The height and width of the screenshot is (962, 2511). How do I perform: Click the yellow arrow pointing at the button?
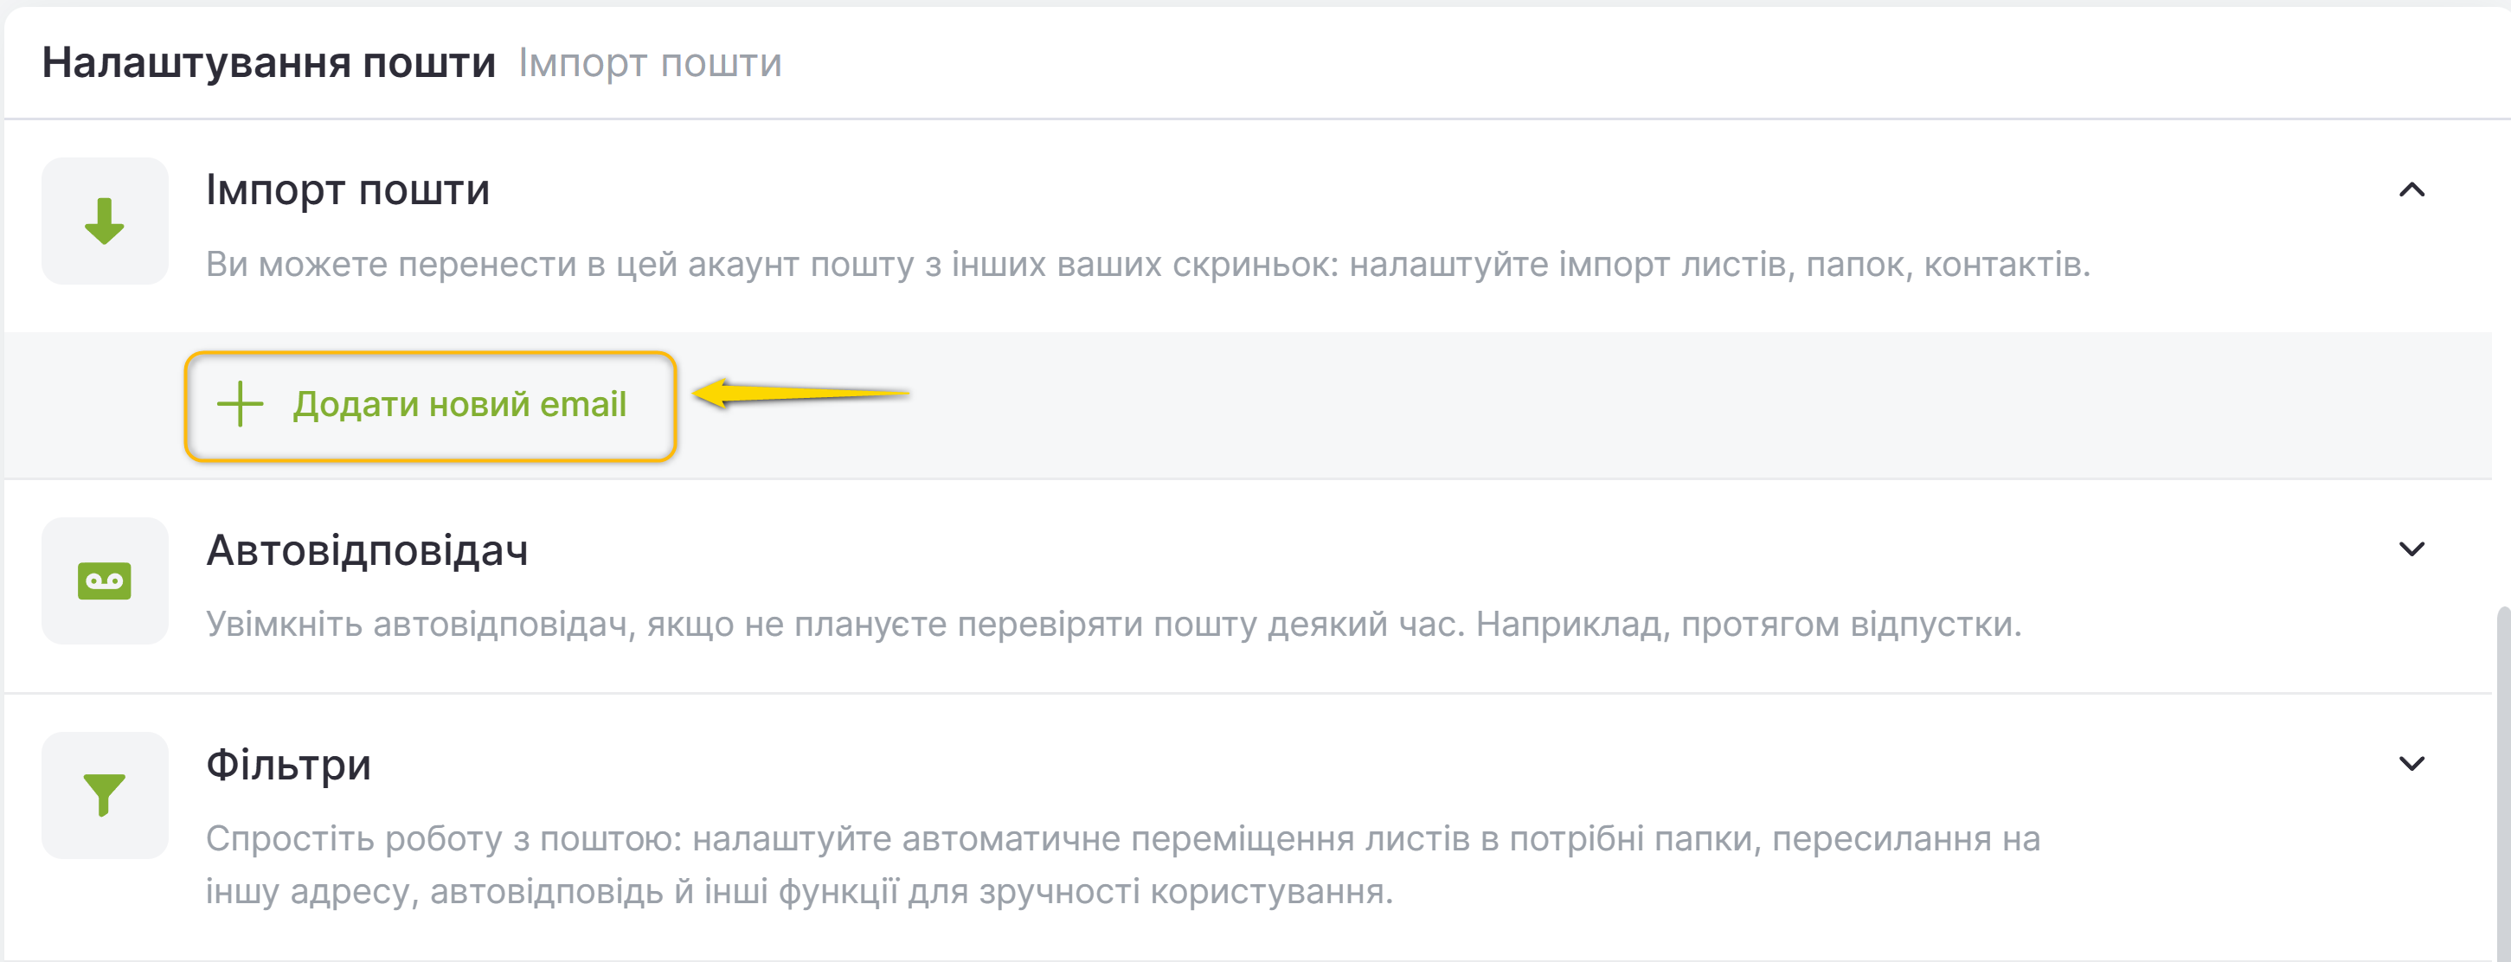pos(800,394)
